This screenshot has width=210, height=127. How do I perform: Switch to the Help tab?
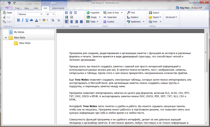(x=36, y=8)
